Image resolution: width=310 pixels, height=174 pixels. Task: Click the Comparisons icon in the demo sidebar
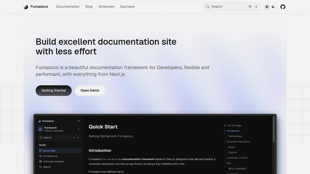pos(40,156)
